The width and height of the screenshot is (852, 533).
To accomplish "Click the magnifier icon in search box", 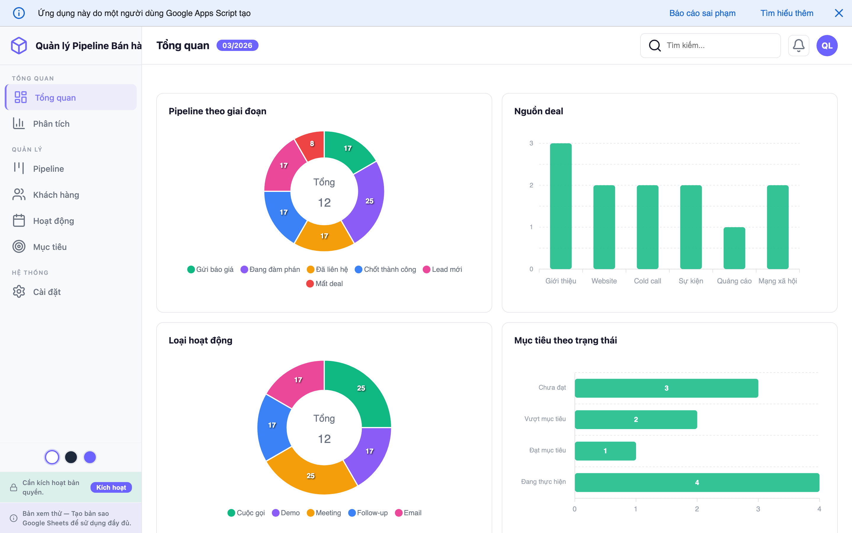I will [x=654, y=46].
